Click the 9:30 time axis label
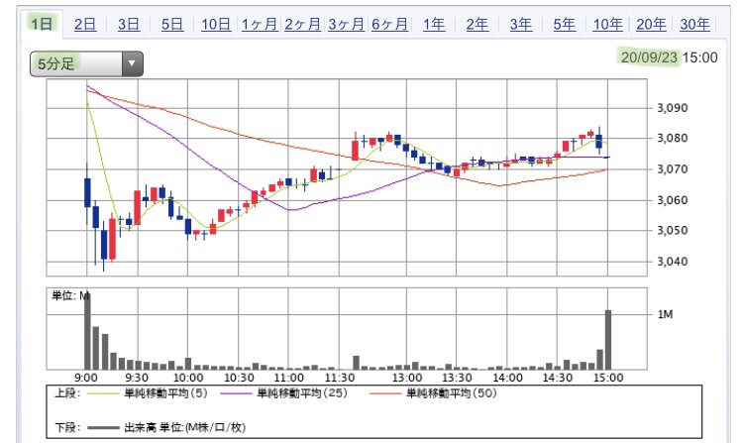Screen dimensions: 743x443 [137, 378]
